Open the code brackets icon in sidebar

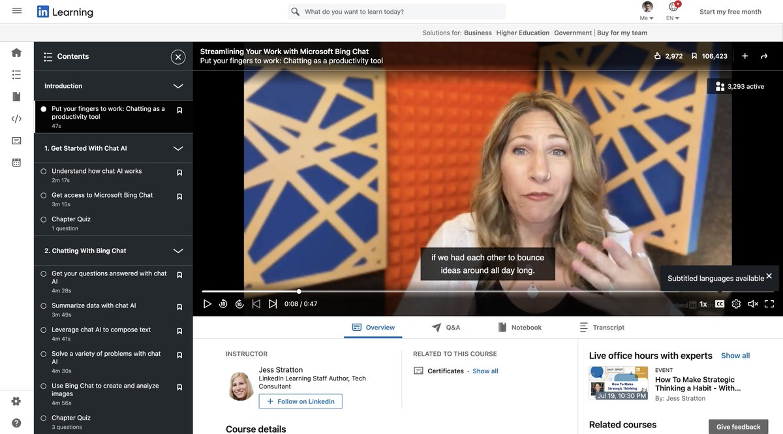pyautogui.click(x=17, y=119)
